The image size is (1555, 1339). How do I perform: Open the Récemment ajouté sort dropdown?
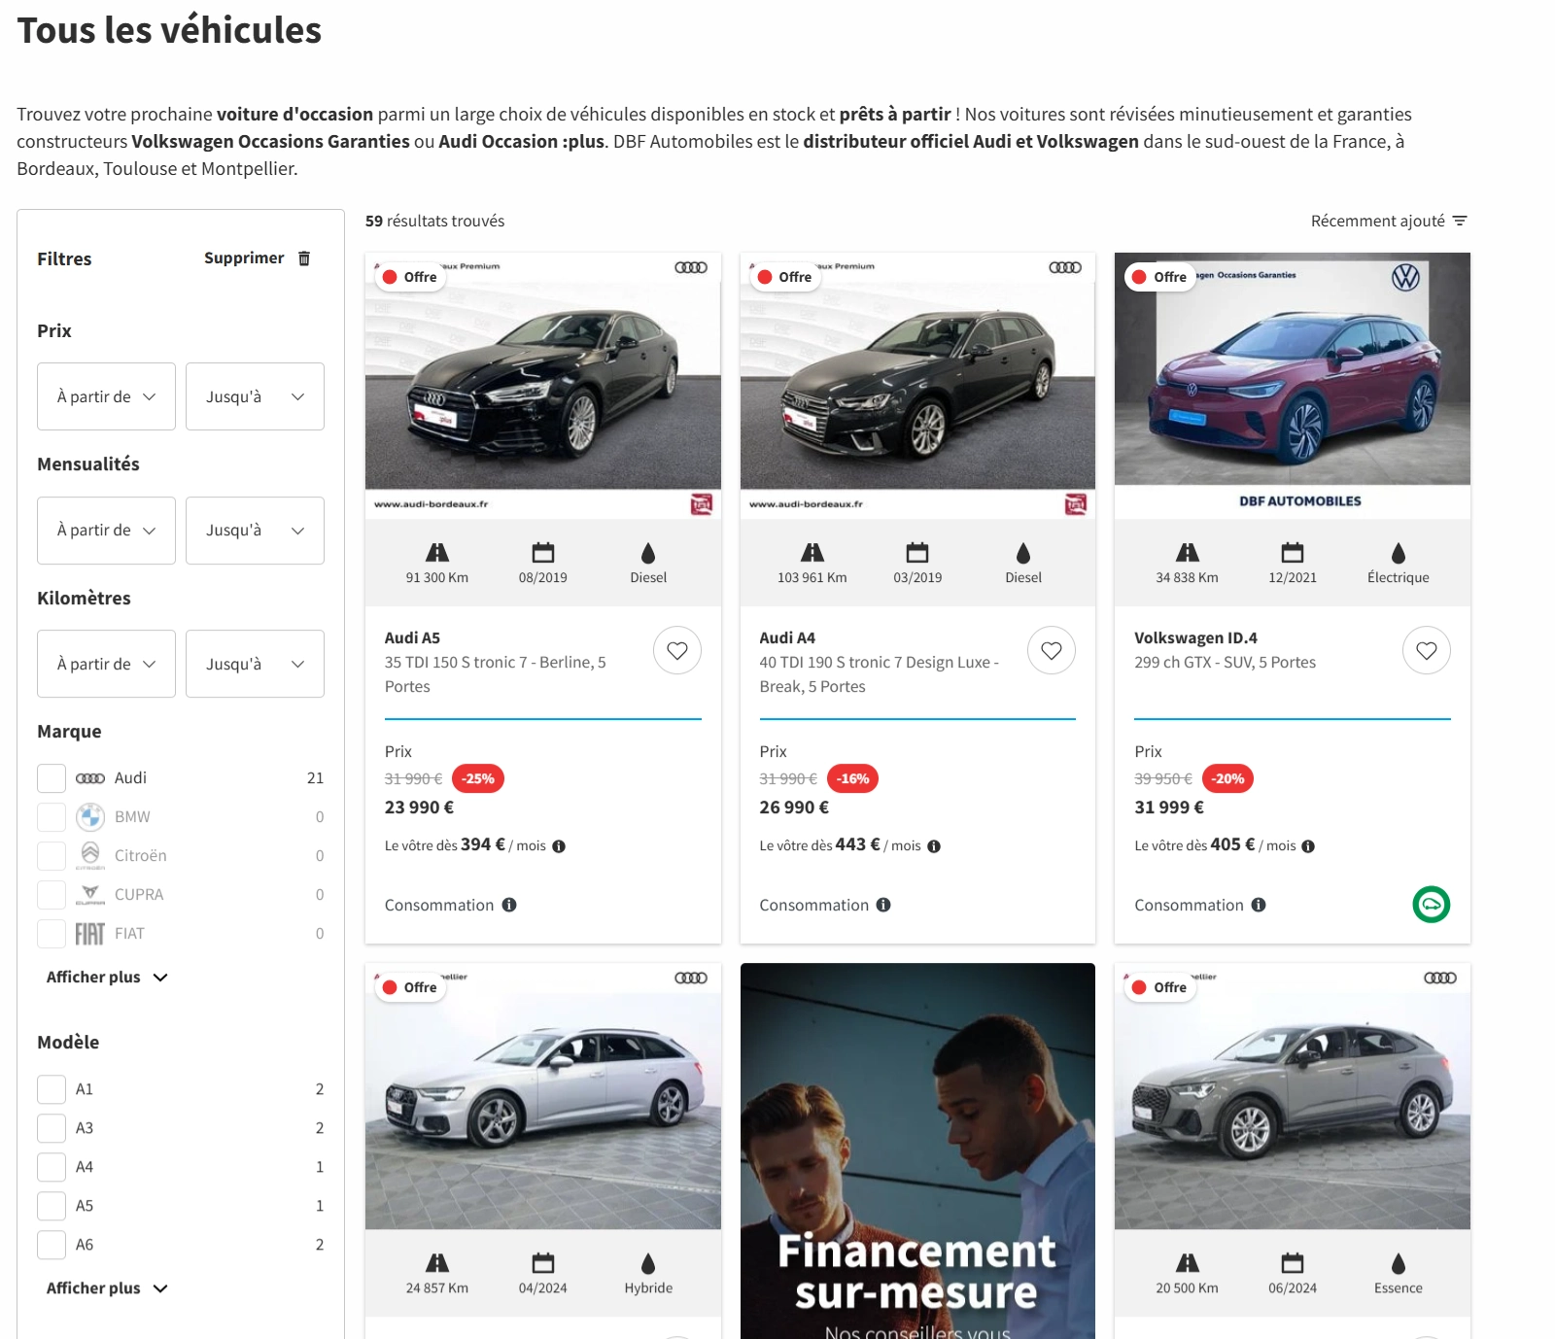pos(1388,222)
